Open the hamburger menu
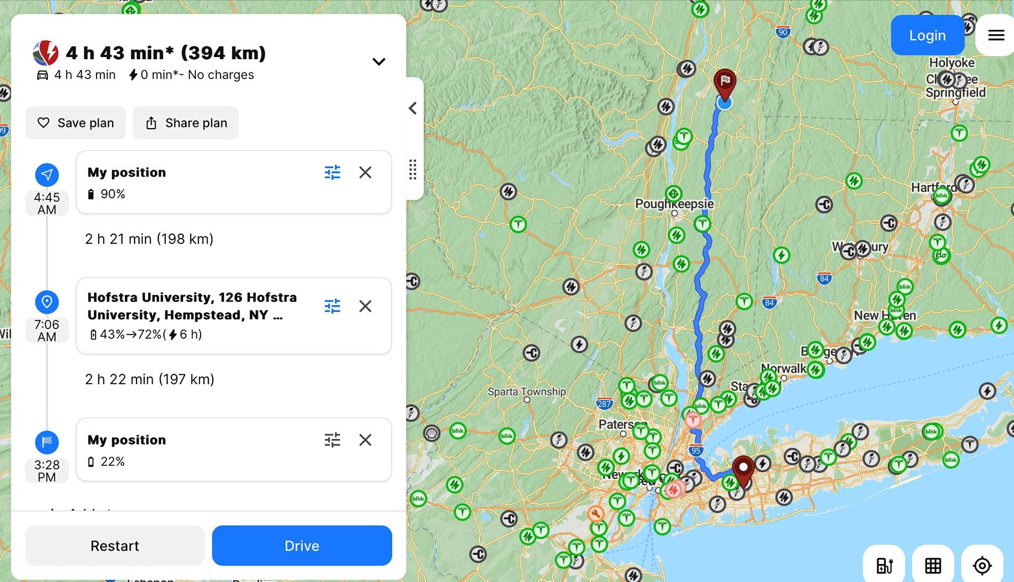The image size is (1014, 582). coord(995,35)
